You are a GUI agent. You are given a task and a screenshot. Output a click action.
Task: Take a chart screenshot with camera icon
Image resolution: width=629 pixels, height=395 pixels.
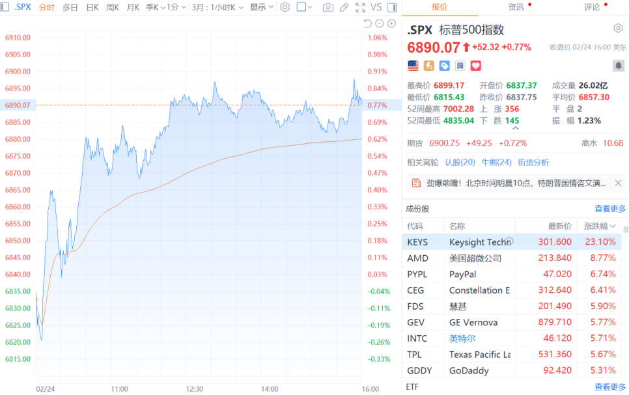point(328,7)
